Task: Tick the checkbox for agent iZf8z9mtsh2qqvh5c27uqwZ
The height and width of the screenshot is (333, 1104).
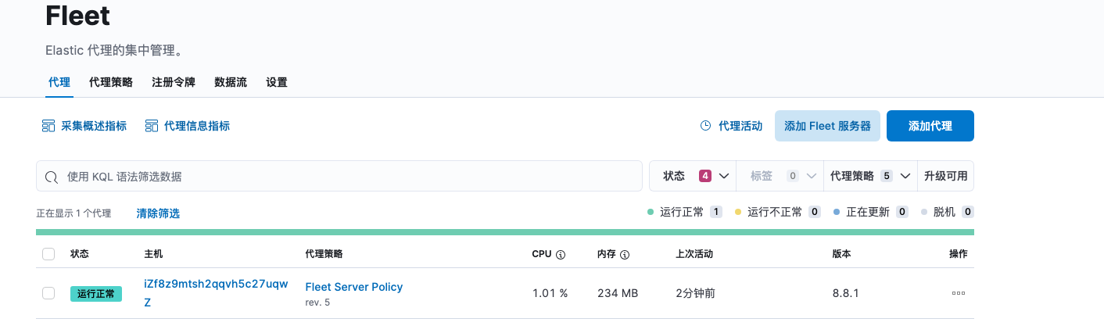Action: 48,293
